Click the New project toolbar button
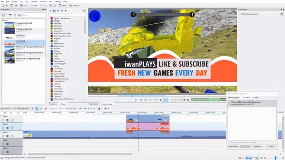Image resolution: width=285 pixels, height=160 pixels. [x=5, y=6]
